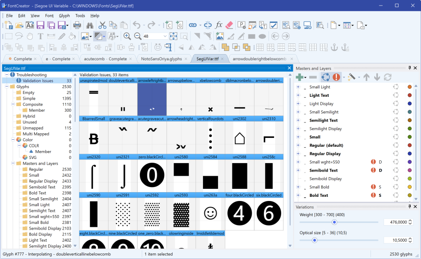Click the Find binoculars icon
The width and height of the screenshot is (421, 259).
90,25
